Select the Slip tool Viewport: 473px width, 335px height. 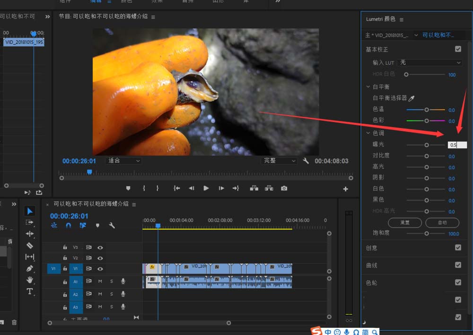pyautogui.click(x=29, y=257)
